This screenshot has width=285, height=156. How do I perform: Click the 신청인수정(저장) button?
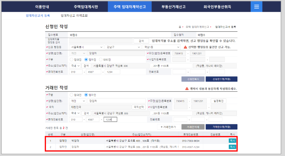[x=221, y=79]
